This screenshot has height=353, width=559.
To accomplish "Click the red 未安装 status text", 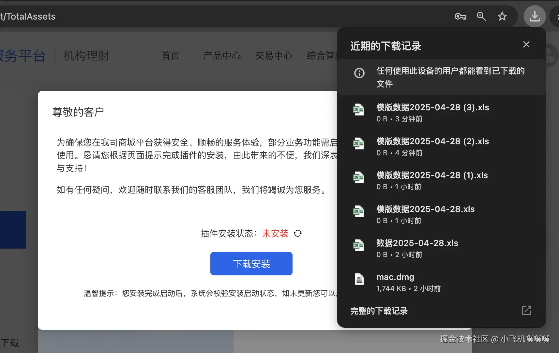I will tap(275, 233).
